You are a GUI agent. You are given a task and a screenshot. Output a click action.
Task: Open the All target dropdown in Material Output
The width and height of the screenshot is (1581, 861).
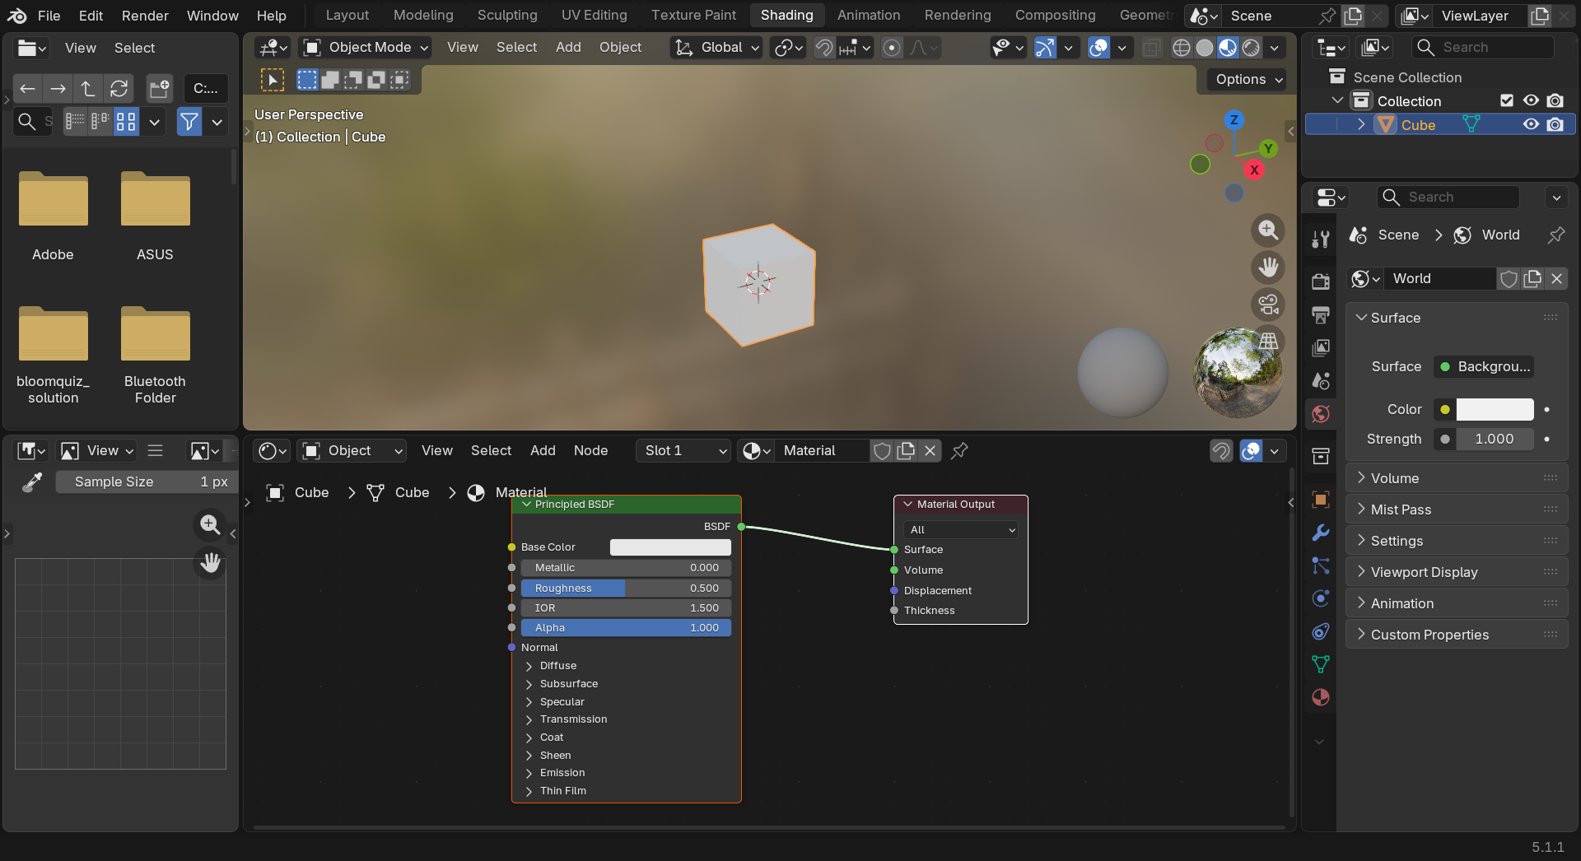(961, 529)
